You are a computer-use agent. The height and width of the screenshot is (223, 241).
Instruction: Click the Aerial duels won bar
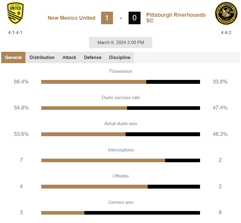click(121, 134)
